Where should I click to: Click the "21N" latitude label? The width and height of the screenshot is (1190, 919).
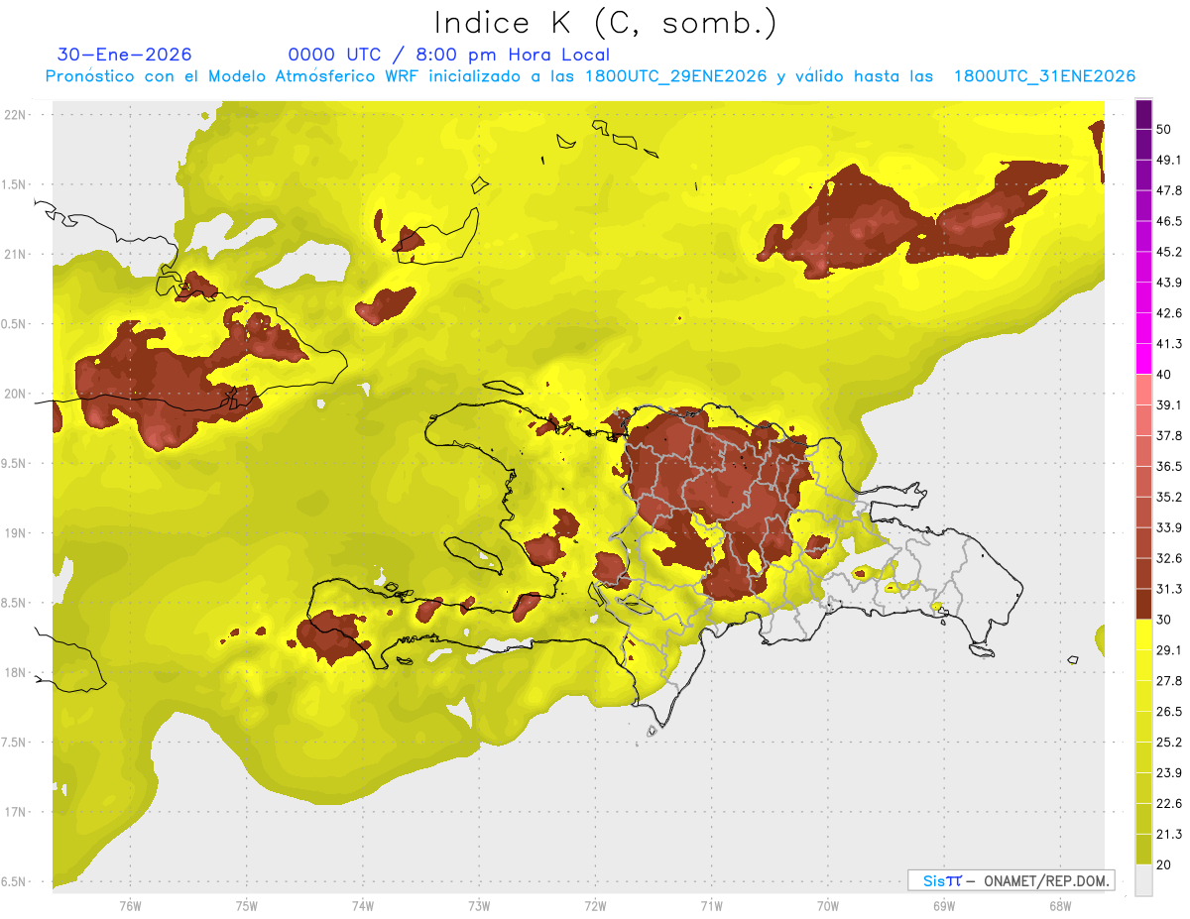point(17,254)
